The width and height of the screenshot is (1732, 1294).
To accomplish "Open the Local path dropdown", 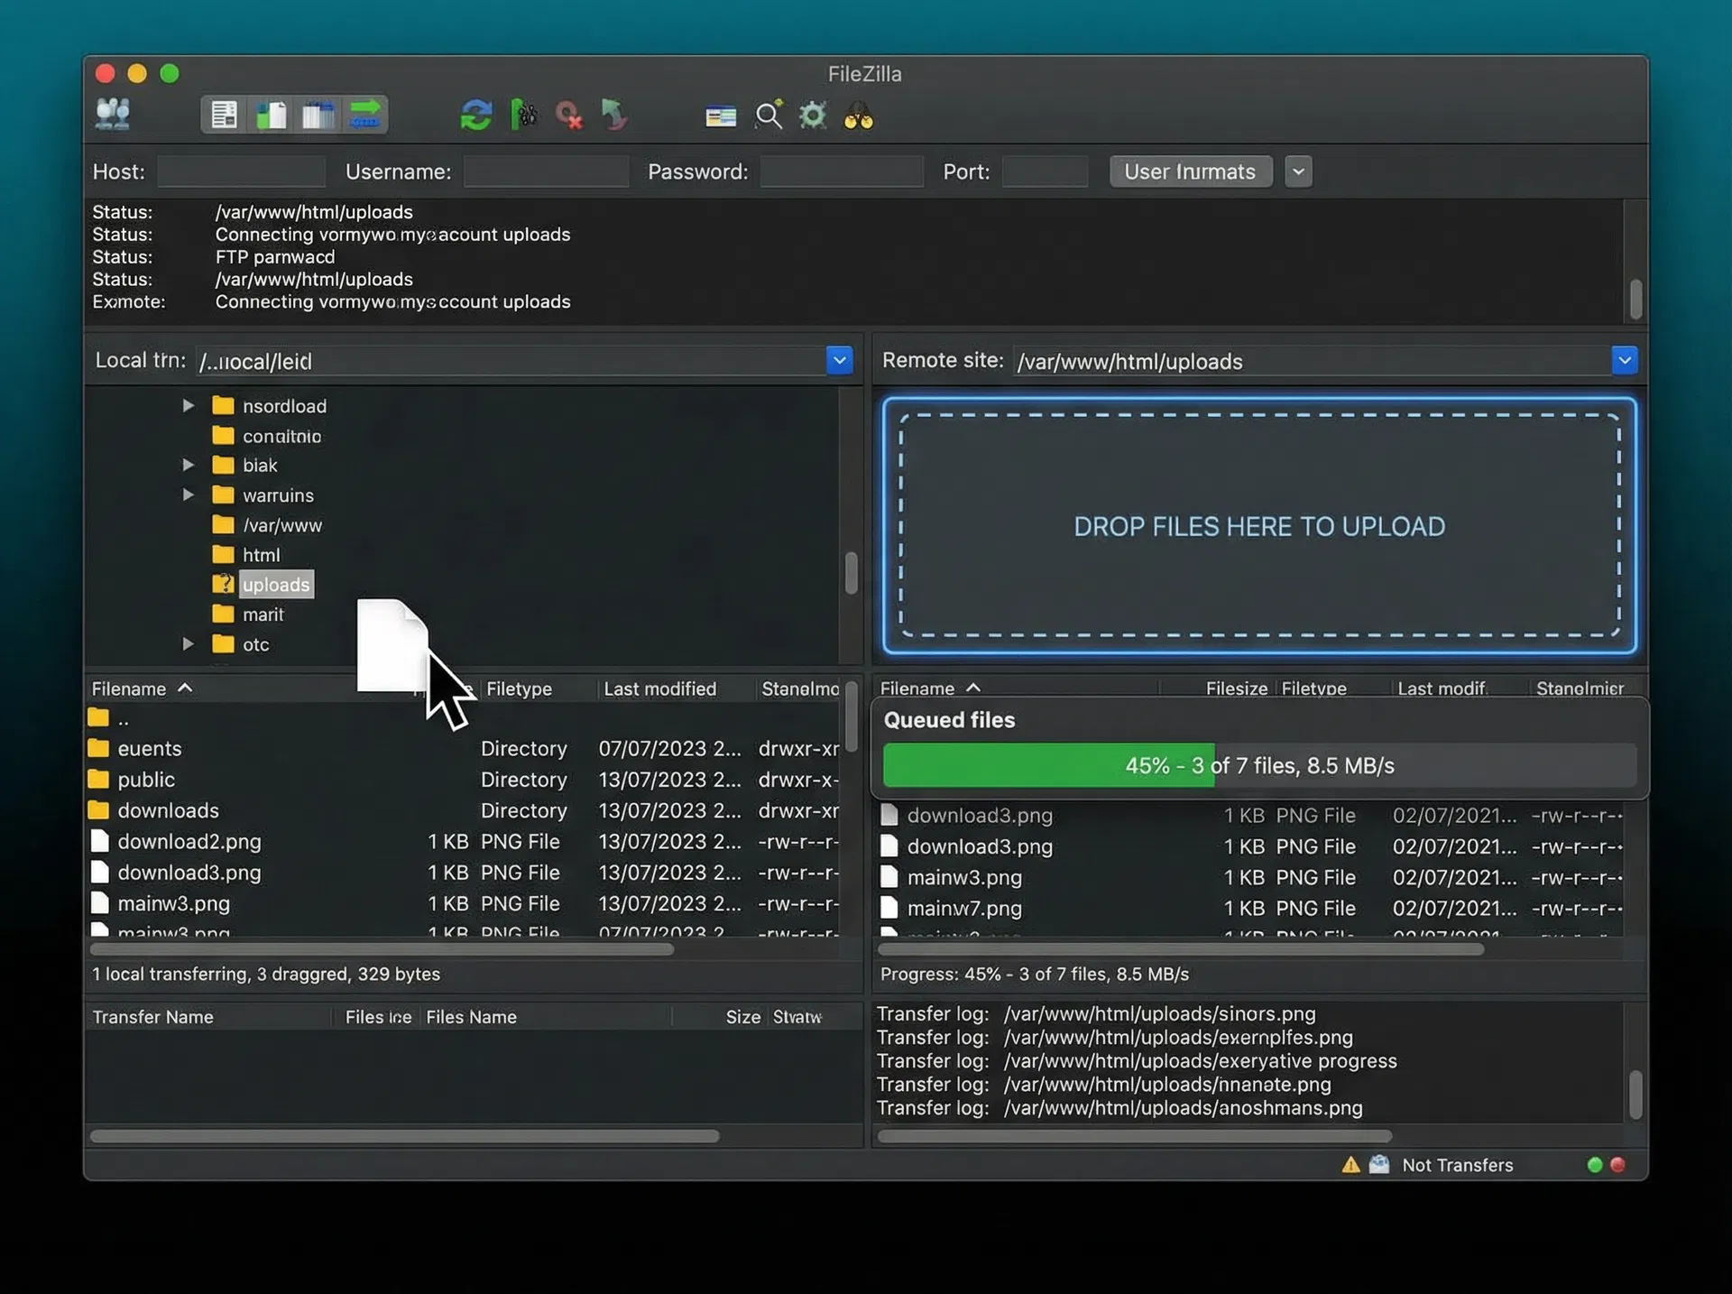I will coord(839,361).
